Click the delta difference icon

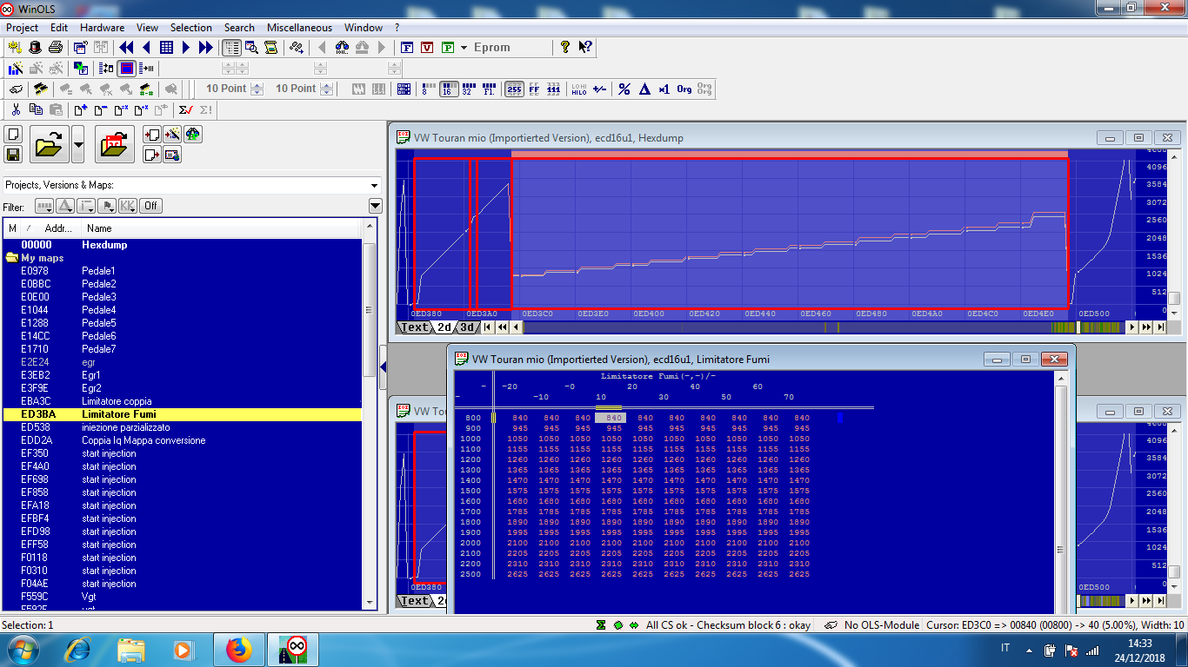coord(644,89)
